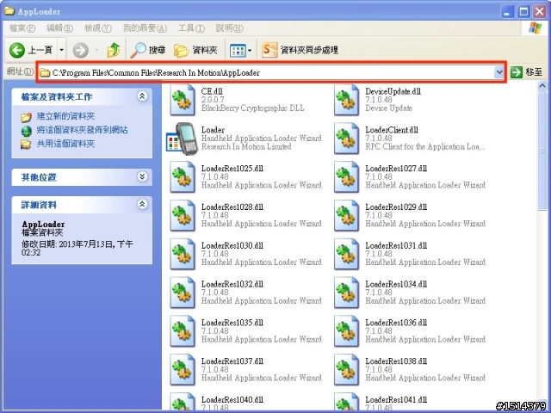551x413 pixels.
Task: Select the LoaderRes1031.dll file icon
Action: coord(346,255)
